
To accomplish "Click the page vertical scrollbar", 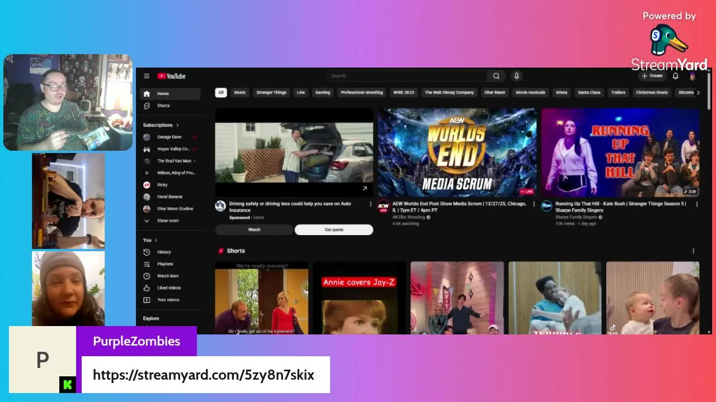I will pos(709,92).
